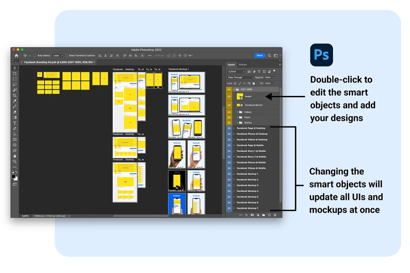
Task: Select the Facebook Story 1 @ Mobile layer
Action: 251,151
